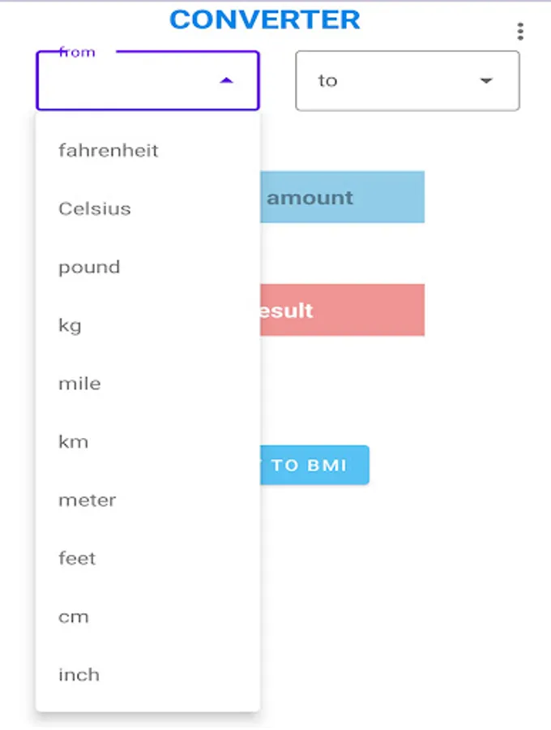
Task: Open the three-dot overflow menu
Action: (x=520, y=32)
